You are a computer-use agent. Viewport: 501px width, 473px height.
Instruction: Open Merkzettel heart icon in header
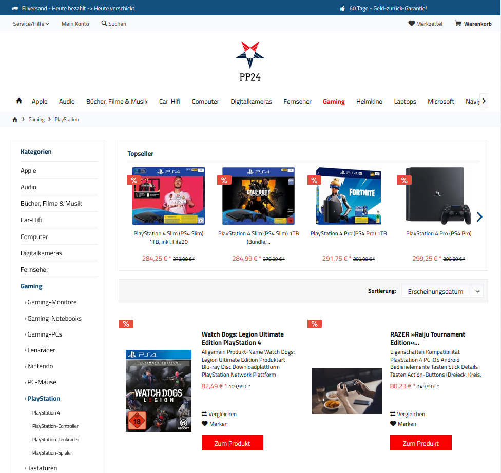[412, 23]
